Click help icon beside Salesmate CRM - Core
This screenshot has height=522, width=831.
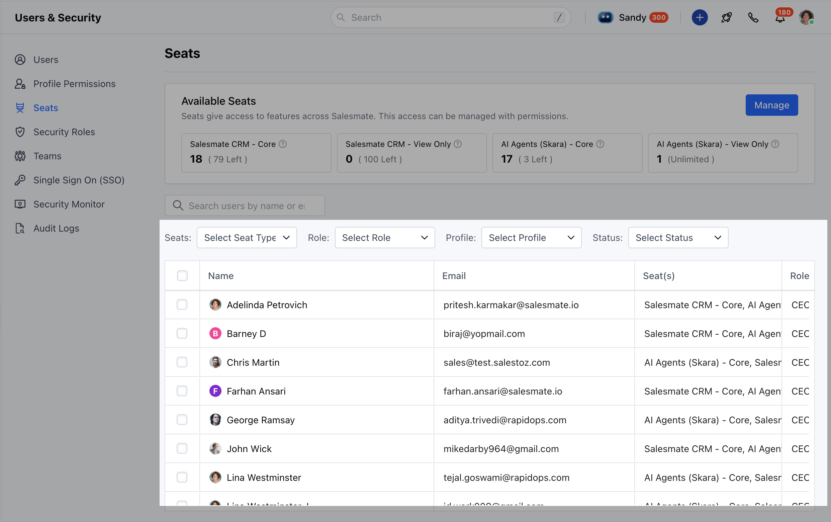[x=283, y=144]
